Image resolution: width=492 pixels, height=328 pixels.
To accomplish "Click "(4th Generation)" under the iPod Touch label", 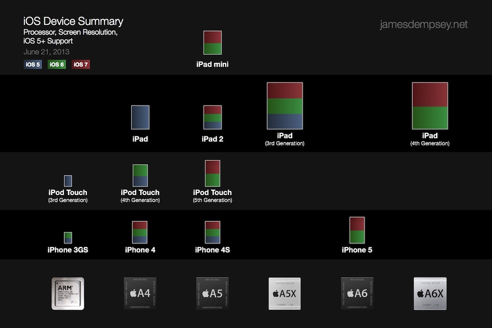I will [x=140, y=200].
